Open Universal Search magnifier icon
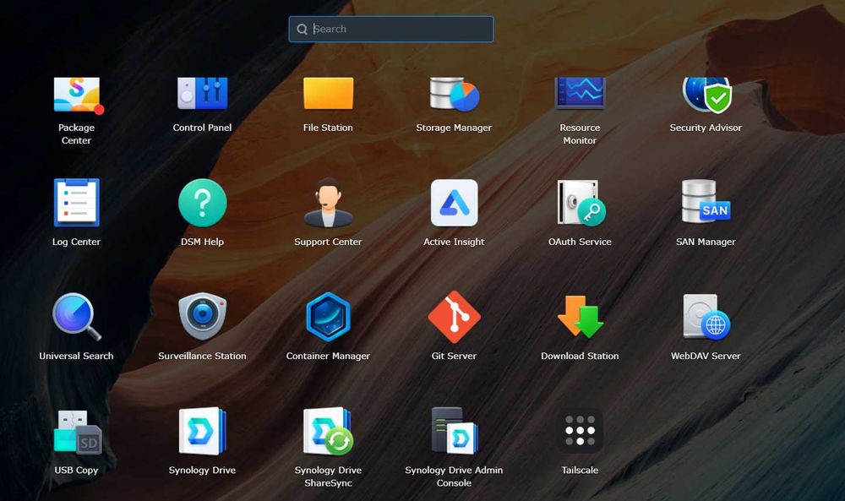 pos(77,317)
